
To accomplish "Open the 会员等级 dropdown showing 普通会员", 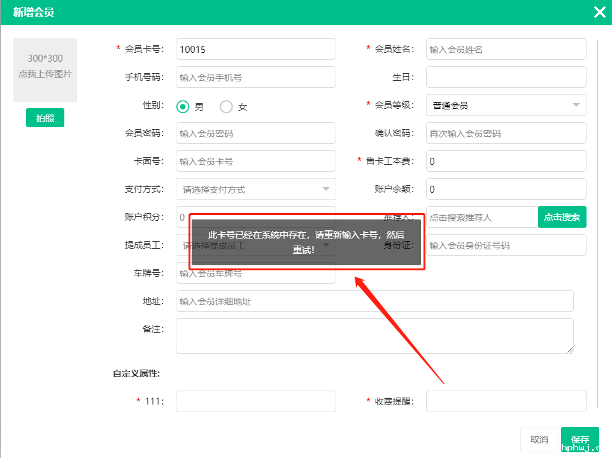I will [506, 105].
